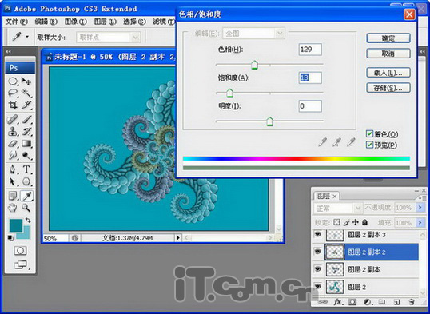Click 确定 (OK) in Hue/Saturation dialog
Screen dimensions: 430x314
click(x=388, y=38)
